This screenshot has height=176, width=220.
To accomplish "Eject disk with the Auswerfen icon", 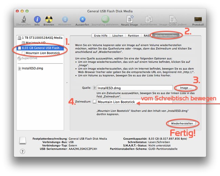I will click(x=82, y=19).
